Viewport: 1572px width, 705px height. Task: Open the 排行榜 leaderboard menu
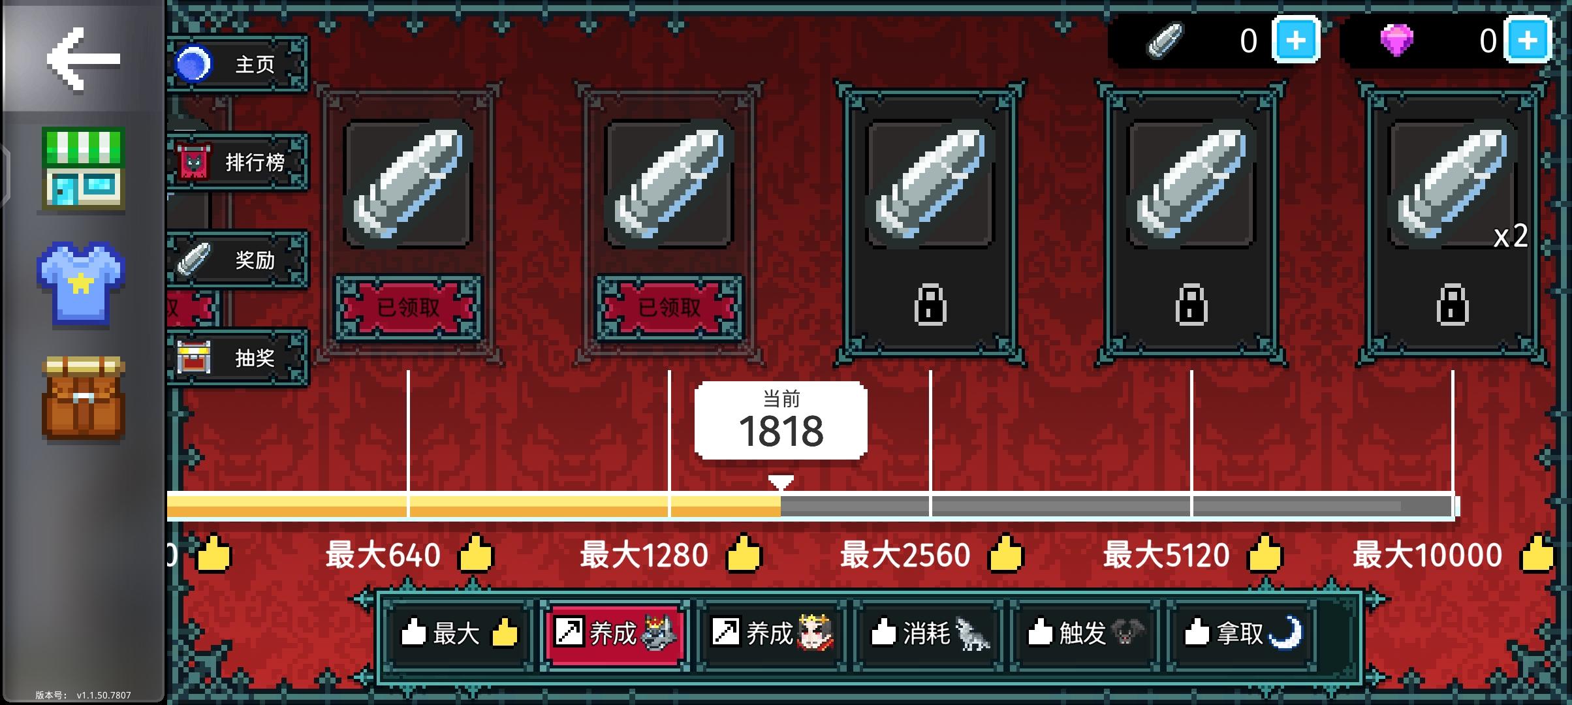point(238,162)
